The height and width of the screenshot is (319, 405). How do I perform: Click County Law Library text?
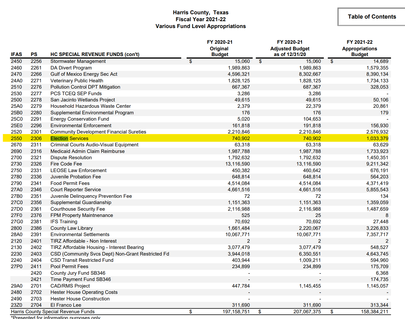point(71,228)
